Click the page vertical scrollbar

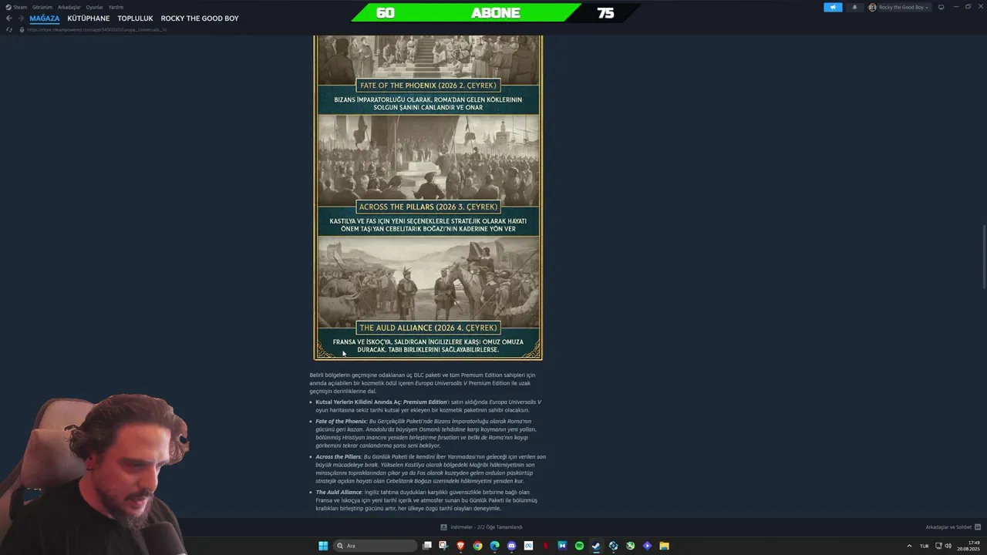983,256
